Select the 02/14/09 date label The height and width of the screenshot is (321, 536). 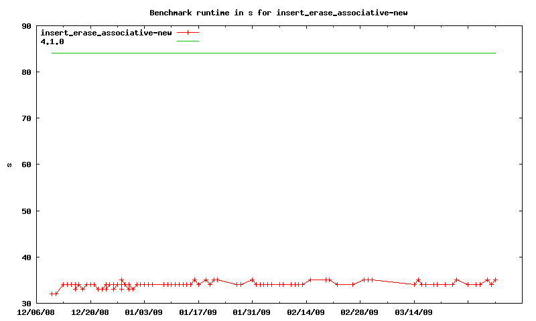coord(306,312)
